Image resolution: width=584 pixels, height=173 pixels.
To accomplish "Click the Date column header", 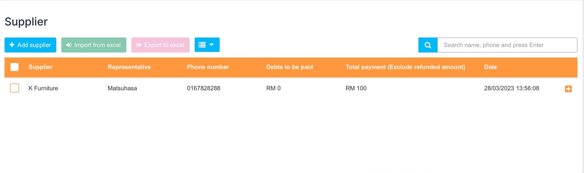I will (x=490, y=67).
